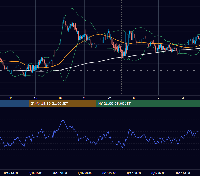Click the blue session bar before London

pyautogui.click(x=14, y=104)
